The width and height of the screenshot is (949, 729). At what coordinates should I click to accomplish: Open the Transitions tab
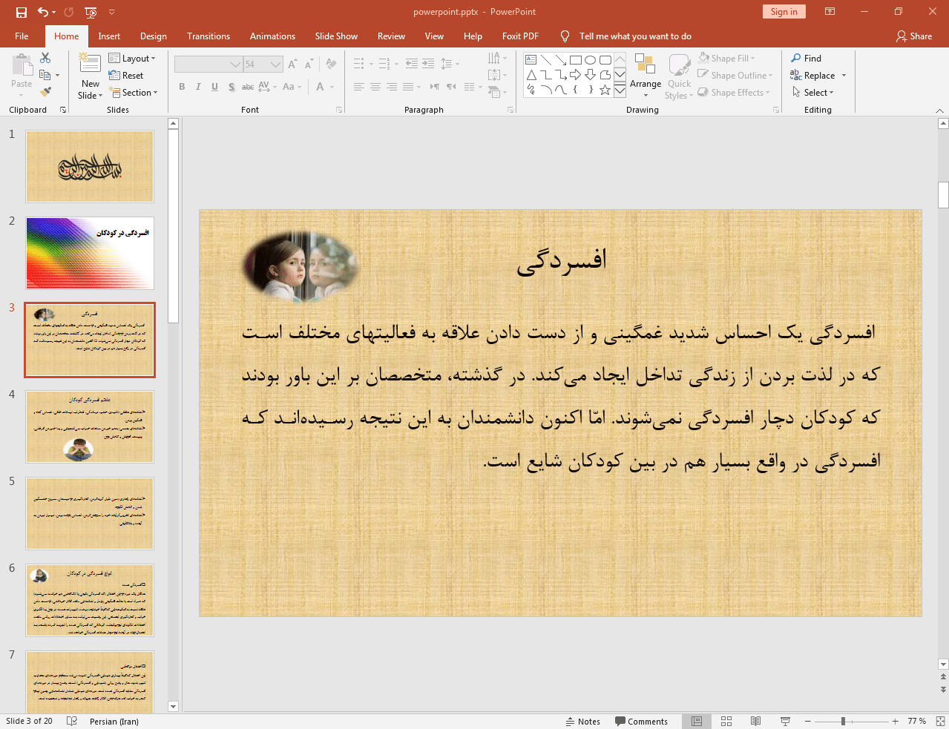click(x=208, y=36)
